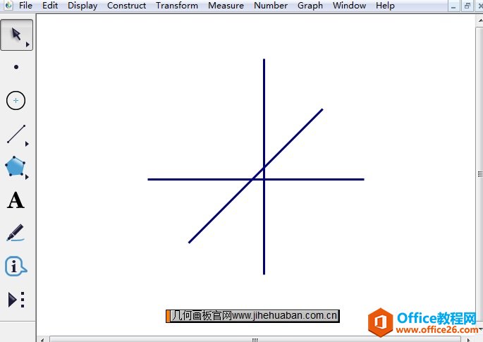The image size is (483, 342).
Task: Click the vertical scrollbar up arrow
Action: [480, 20]
